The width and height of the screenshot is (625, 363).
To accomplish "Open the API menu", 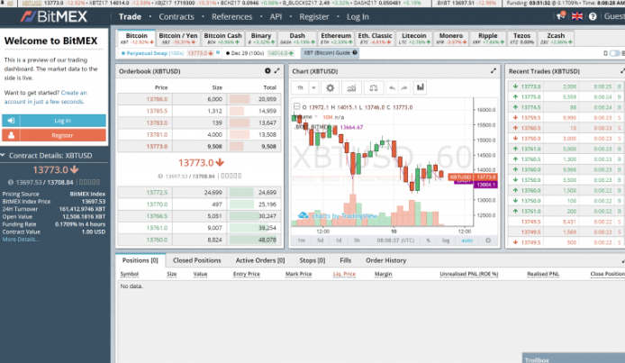I will (276, 17).
